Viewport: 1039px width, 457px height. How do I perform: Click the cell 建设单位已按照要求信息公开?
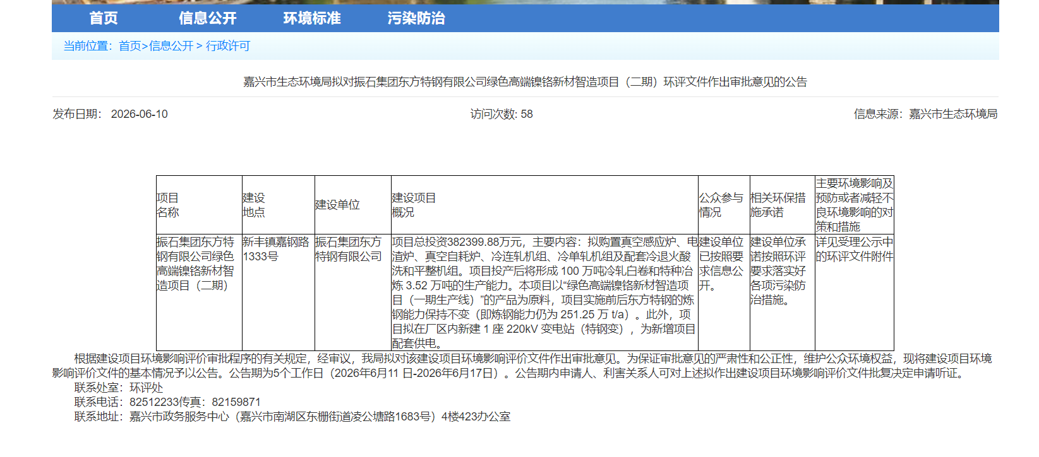pos(724,292)
